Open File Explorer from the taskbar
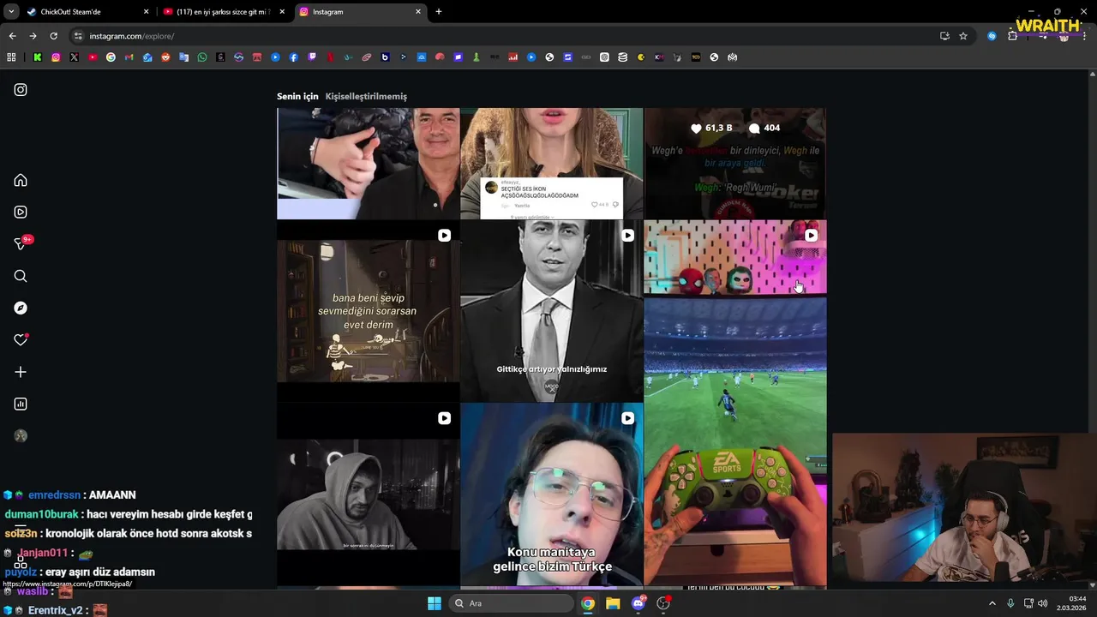Screen dimensions: 1097x617 point(613,603)
